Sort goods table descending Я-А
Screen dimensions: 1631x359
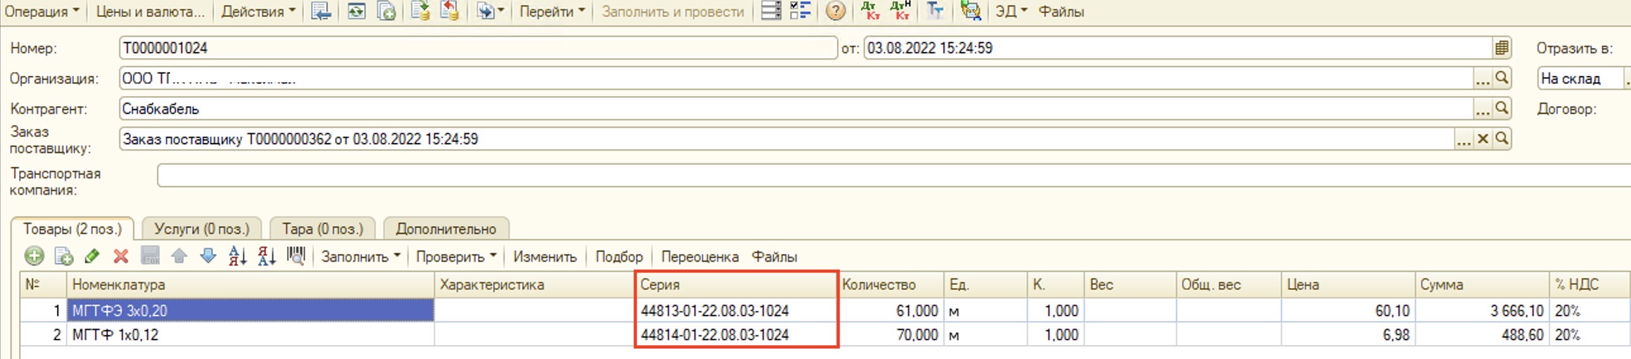click(x=267, y=257)
